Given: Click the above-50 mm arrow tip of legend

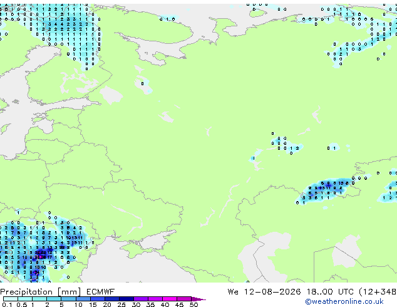Looking at the screenshot, I should tap(198, 299).
